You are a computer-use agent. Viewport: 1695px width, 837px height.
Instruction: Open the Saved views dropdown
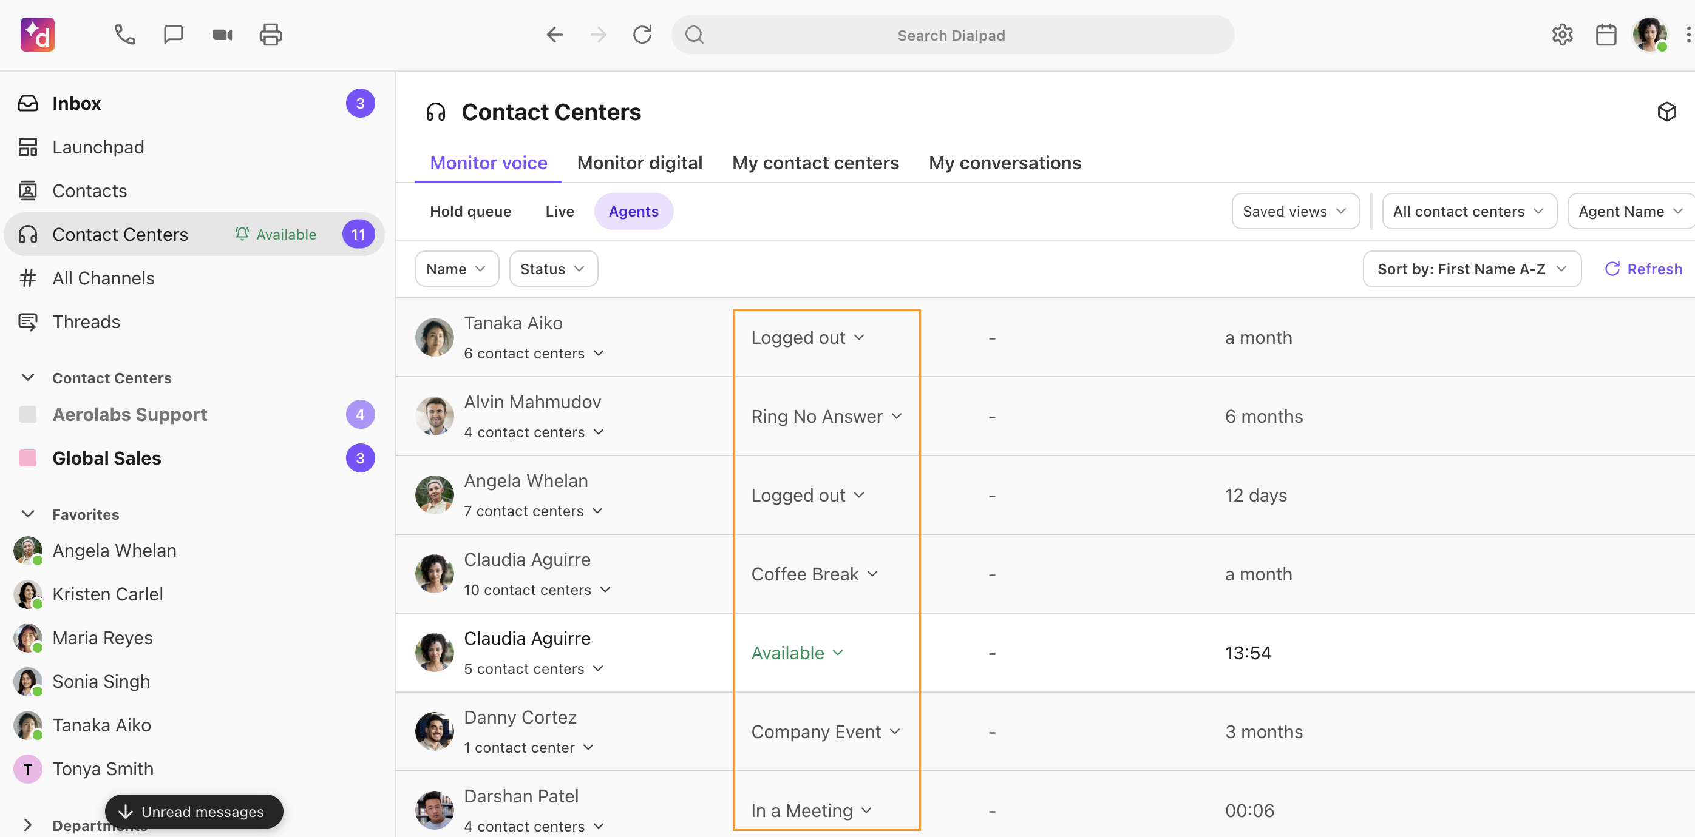coord(1295,211)
